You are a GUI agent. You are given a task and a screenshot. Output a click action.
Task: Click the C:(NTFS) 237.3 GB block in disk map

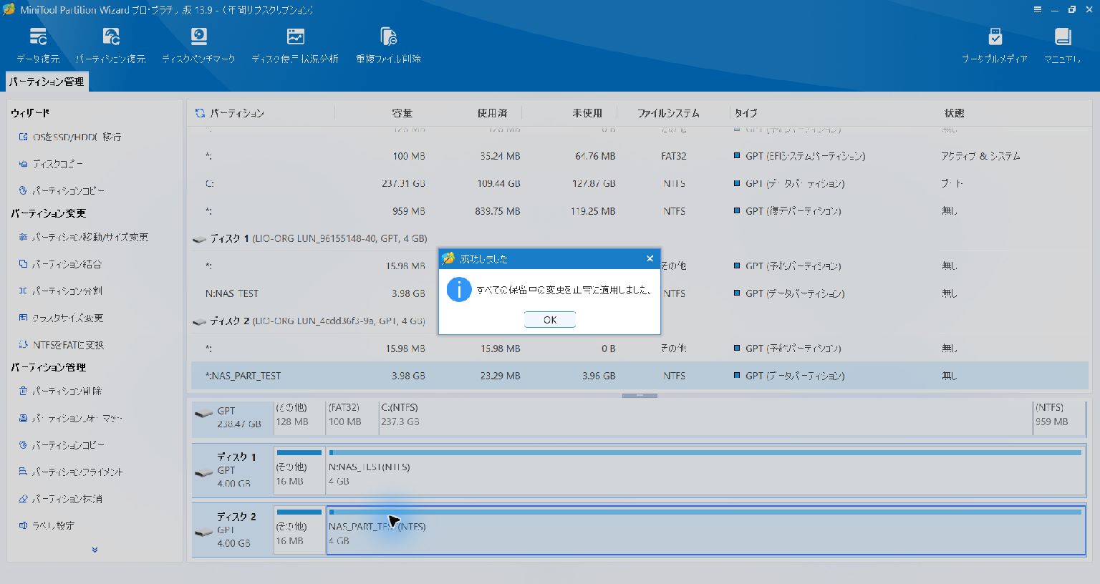pos(705,418)
